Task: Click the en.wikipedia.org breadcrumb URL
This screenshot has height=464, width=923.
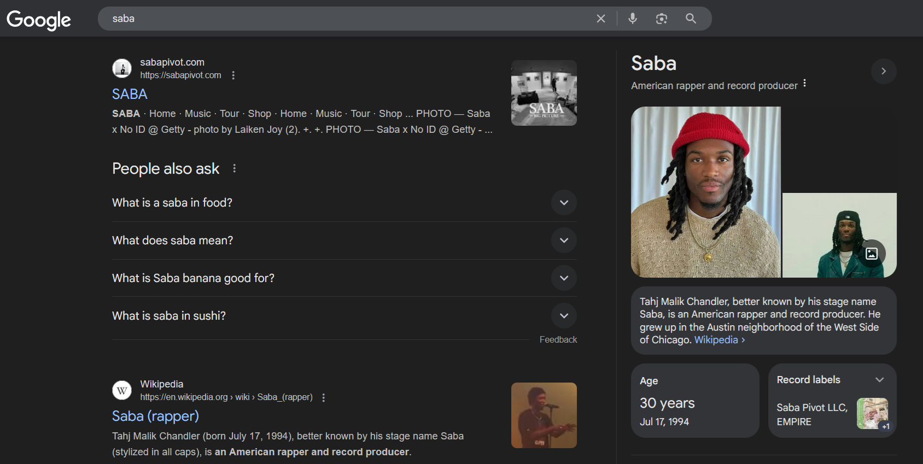Action: (x=226, y=397)
